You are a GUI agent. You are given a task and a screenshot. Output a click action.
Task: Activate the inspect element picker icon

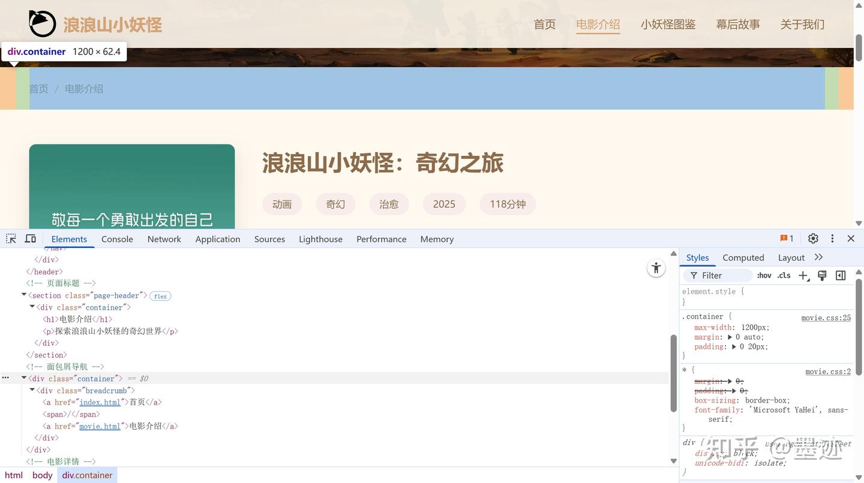tap(11, 239)
